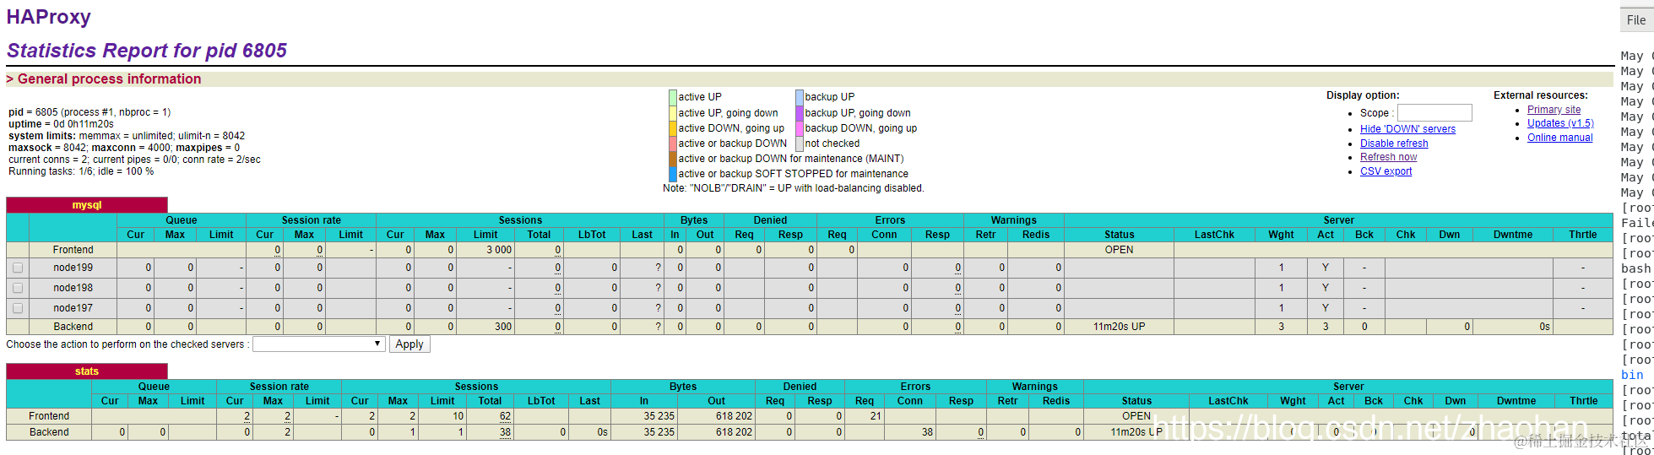
Task: Select the node198 server name
Action: click(x=73, y=288)
